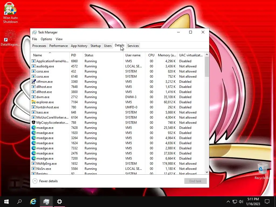This screenshot has height=207, width=276.
Task: Click Edge icon of msedge.exe PID 7428
Action: pos(33,127)
